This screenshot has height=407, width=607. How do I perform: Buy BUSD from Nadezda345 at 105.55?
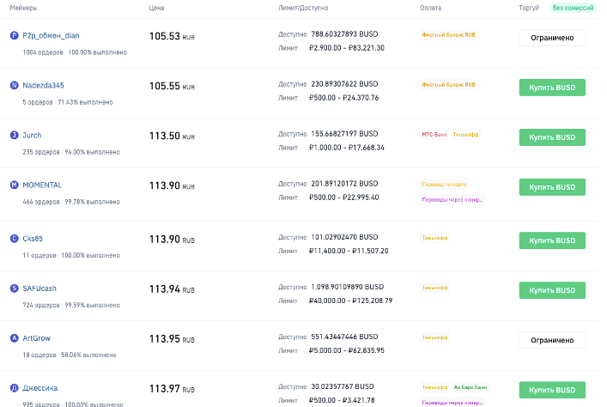(552, 88)
